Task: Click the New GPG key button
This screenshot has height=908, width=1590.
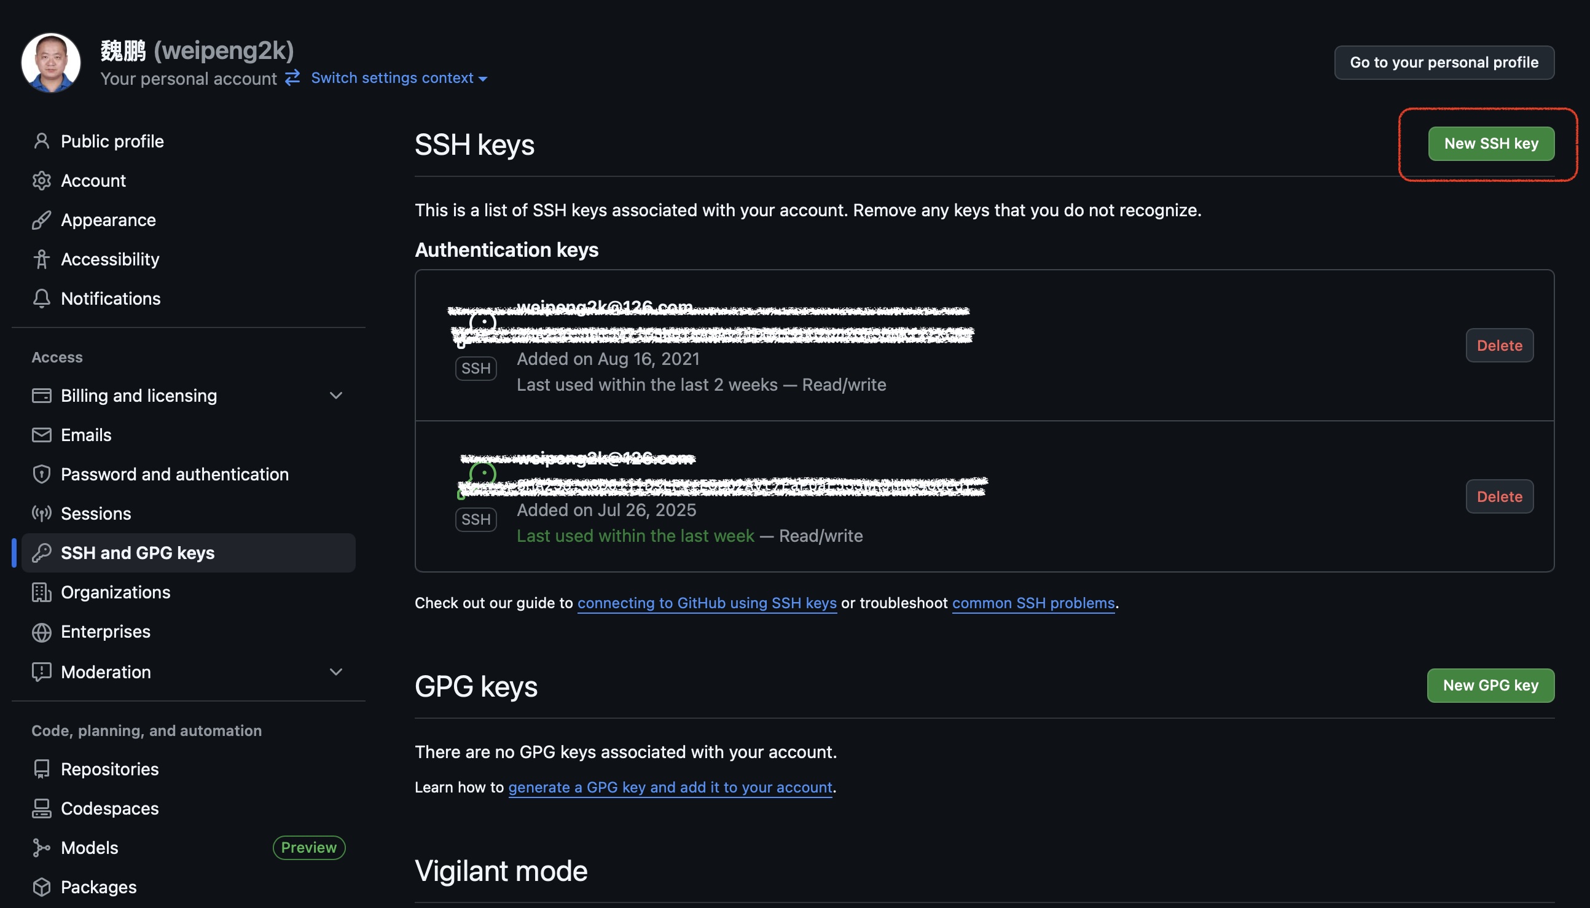Action: pyautogui.click(x=1490, y=686)
